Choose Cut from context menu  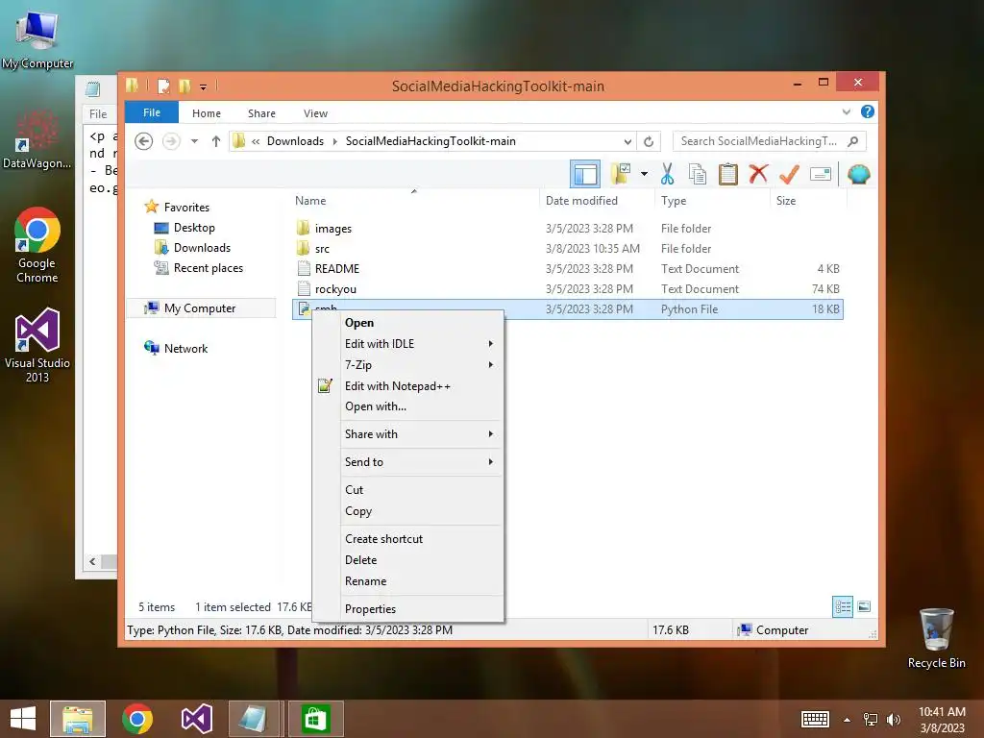[407, 490]
